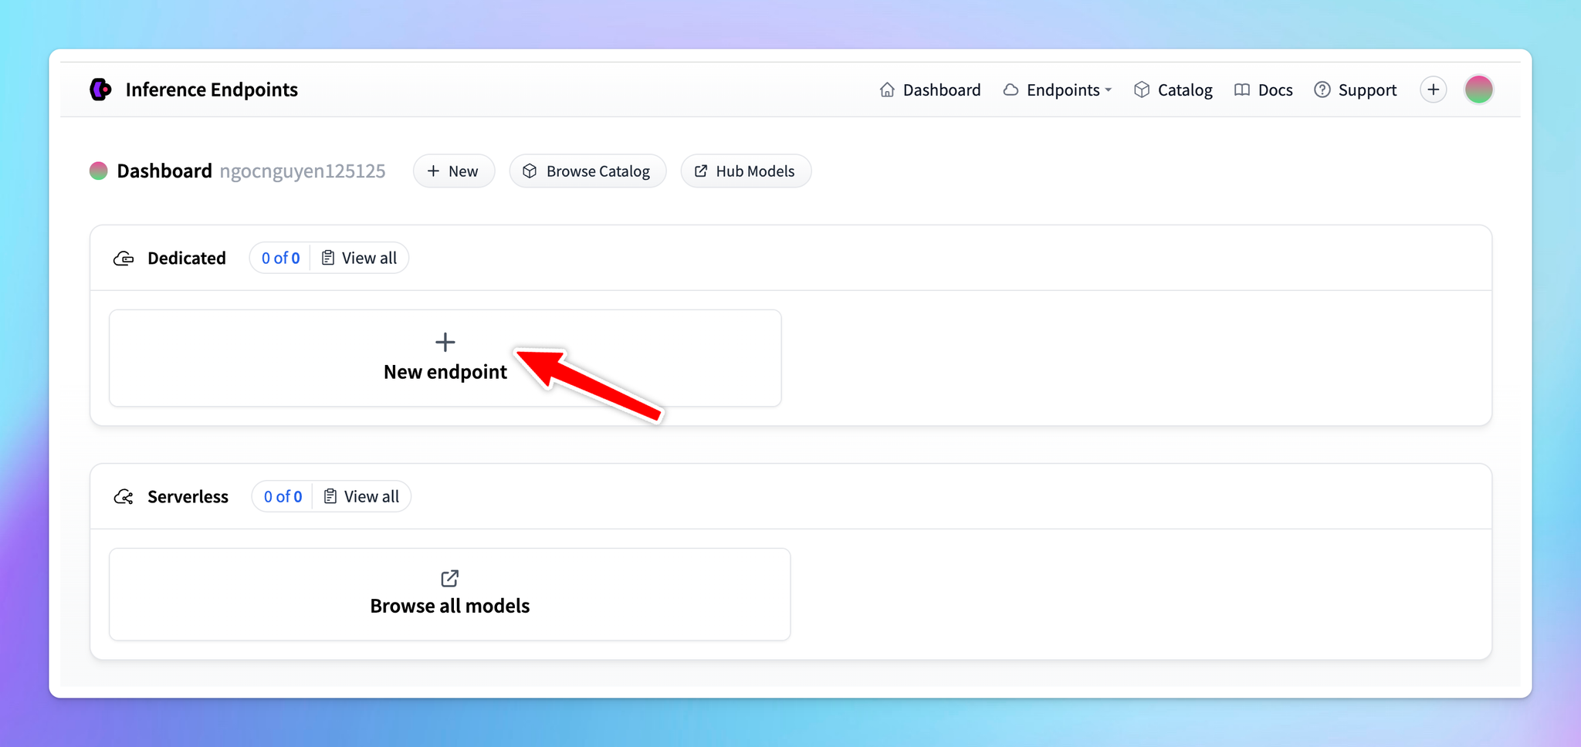Create a New endpoint card
Viewport: 1581px width, 747px height.
tap(445, 358)
